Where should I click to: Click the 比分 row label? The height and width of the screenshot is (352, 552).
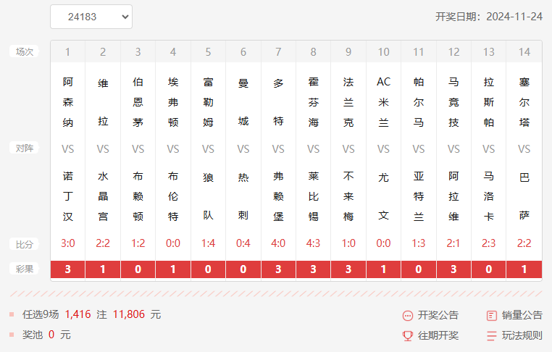(x=25, y=244)
